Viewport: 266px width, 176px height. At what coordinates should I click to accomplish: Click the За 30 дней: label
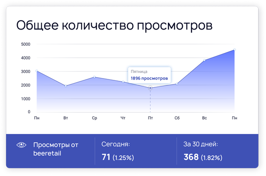coord(201,144)
